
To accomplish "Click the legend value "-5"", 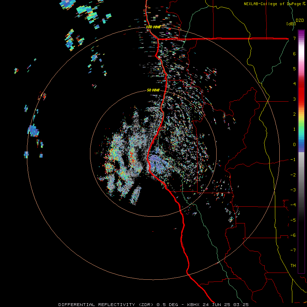I will tap(293, 220).
